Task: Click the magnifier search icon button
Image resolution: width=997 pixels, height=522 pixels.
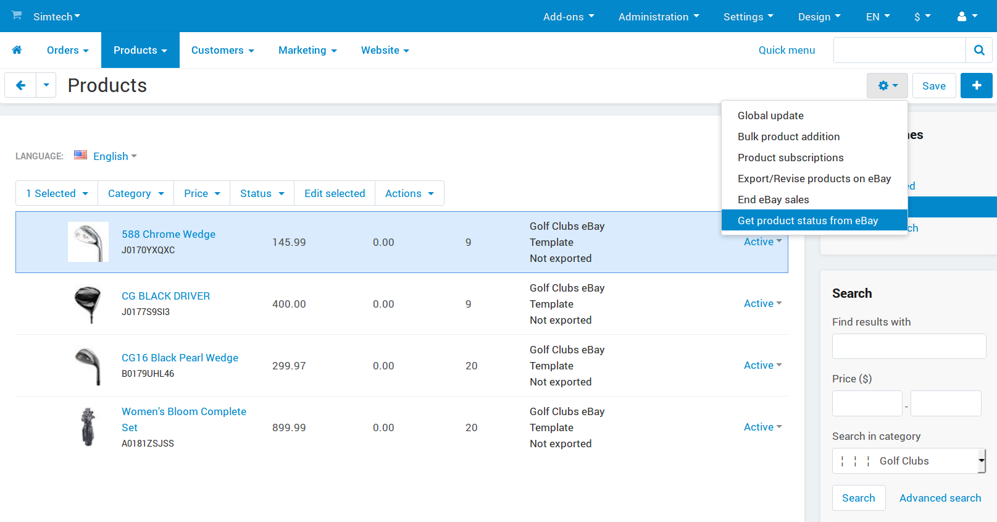Action: (x=978, y=50)
